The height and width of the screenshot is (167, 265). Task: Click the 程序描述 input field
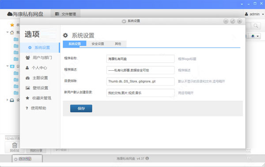[x=140, y=70]
